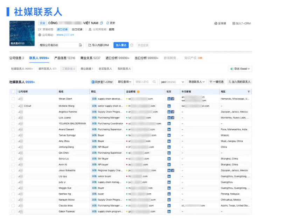
Task: Switch to 进口分析 tab
Action: [118, 58]
